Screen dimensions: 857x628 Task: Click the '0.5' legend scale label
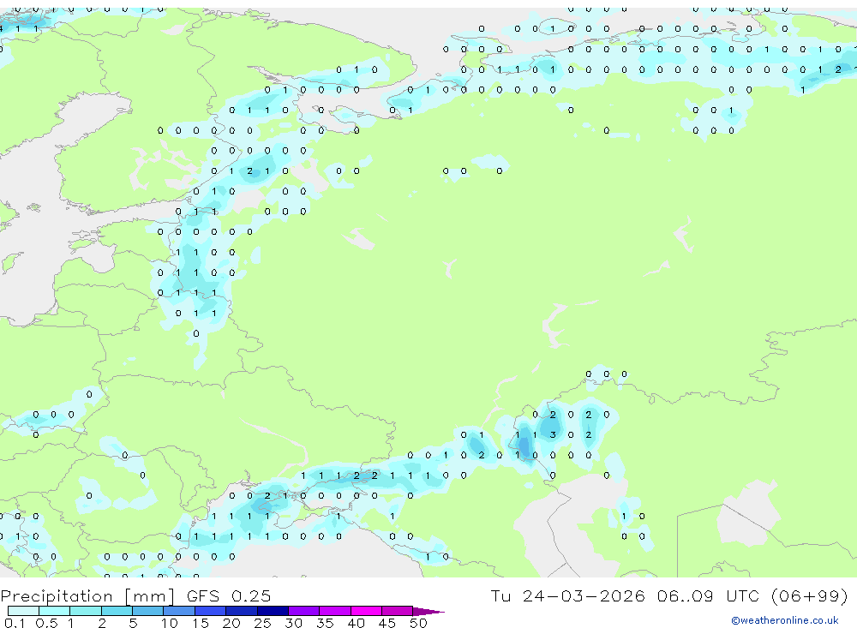(46, 623)
